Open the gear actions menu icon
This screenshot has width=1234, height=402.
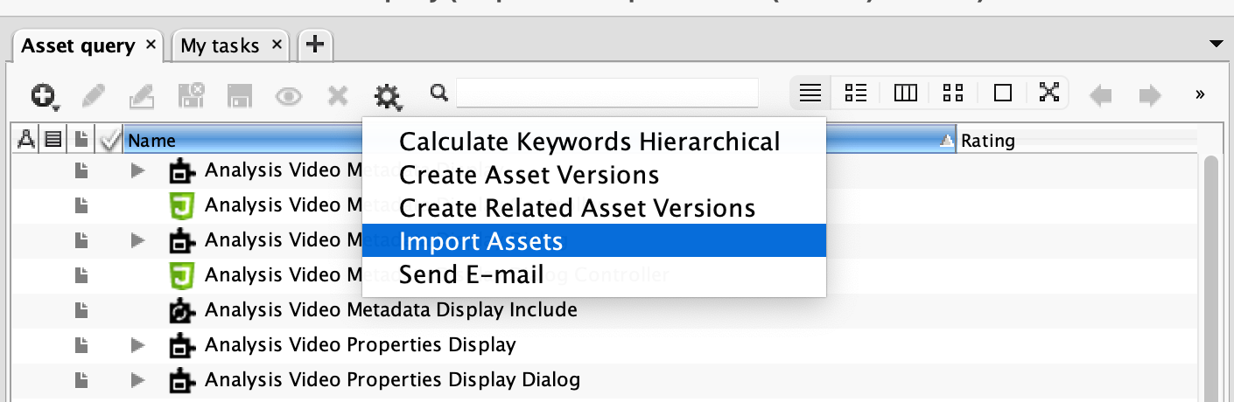pyautogui.click(x=387, y=94)
